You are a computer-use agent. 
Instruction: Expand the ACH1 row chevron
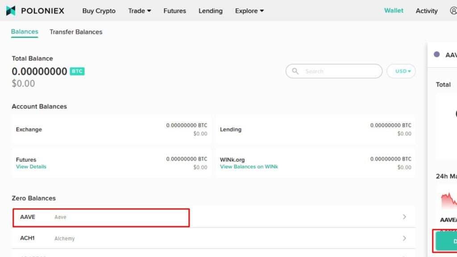(x=404, y=238)
